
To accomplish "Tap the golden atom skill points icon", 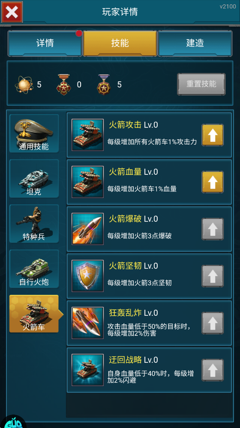I will point(24,85).
